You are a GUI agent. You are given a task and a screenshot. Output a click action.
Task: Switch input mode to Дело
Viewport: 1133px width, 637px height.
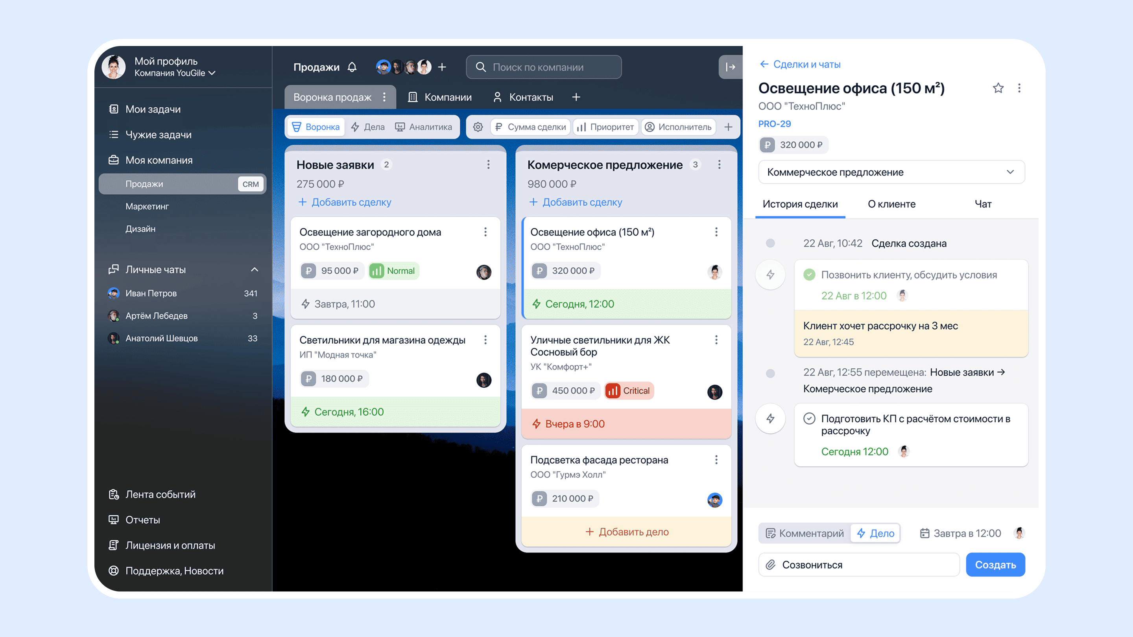[x=875, y=533]
